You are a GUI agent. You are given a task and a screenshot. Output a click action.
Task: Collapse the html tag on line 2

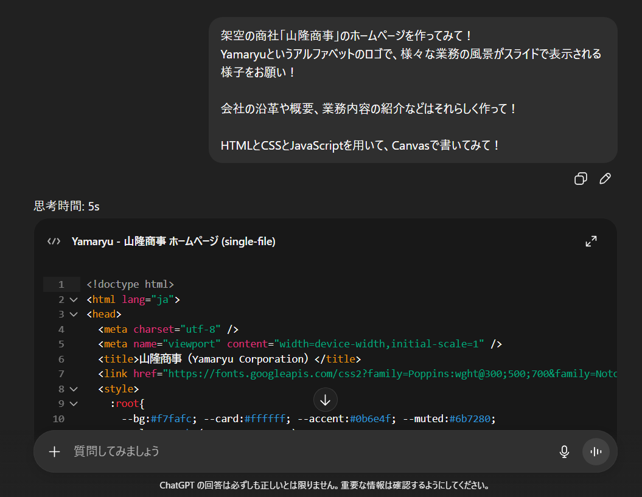pos(74,300)
